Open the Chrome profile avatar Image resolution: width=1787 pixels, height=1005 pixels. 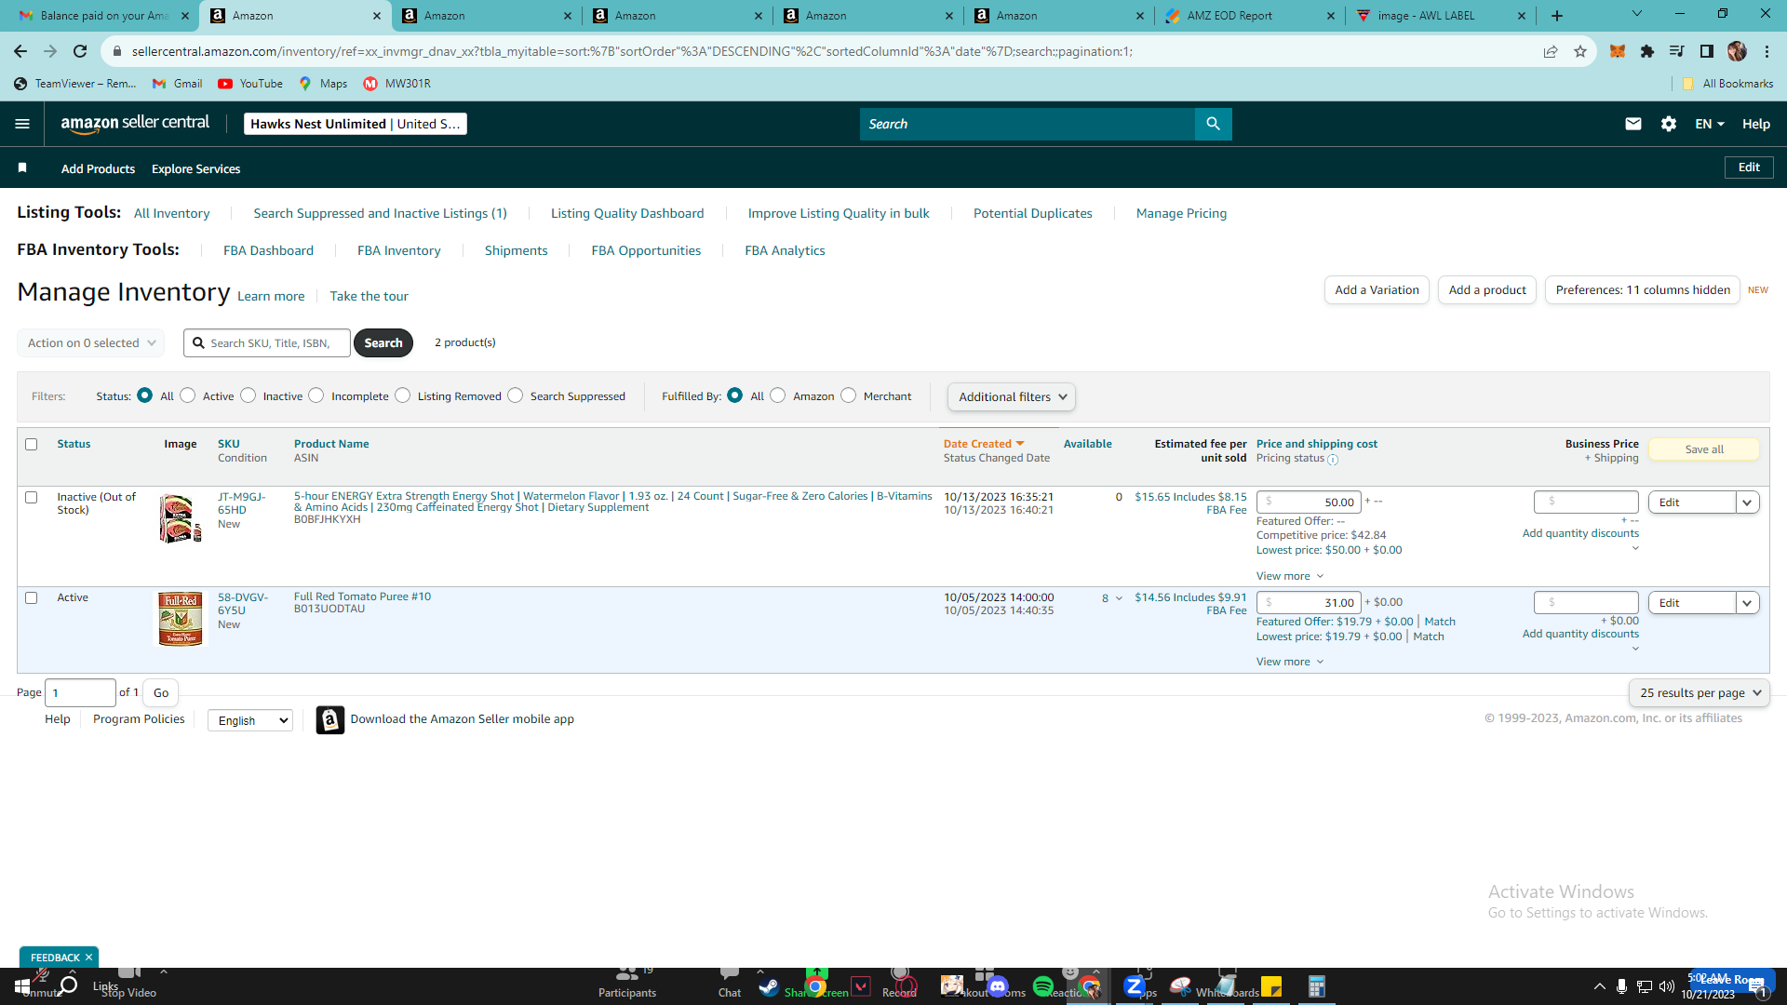coord(1737,51)
